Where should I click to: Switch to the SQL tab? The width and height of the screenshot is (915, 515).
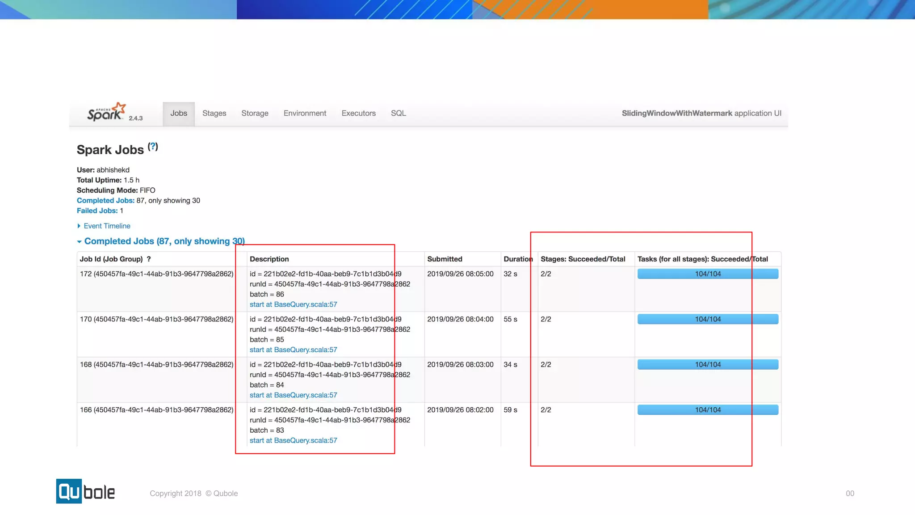coord(398,114)
